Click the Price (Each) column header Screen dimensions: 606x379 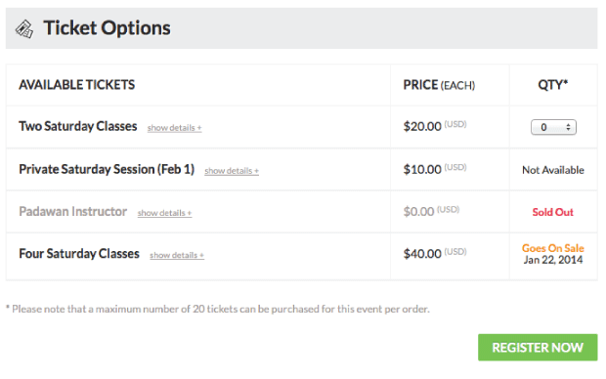(x=439, y=85)
